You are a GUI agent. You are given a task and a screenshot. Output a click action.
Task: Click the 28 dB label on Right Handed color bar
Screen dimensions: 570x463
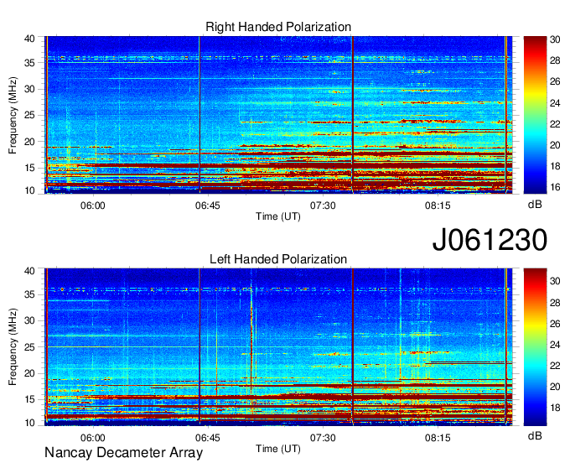tap(555, 60)
